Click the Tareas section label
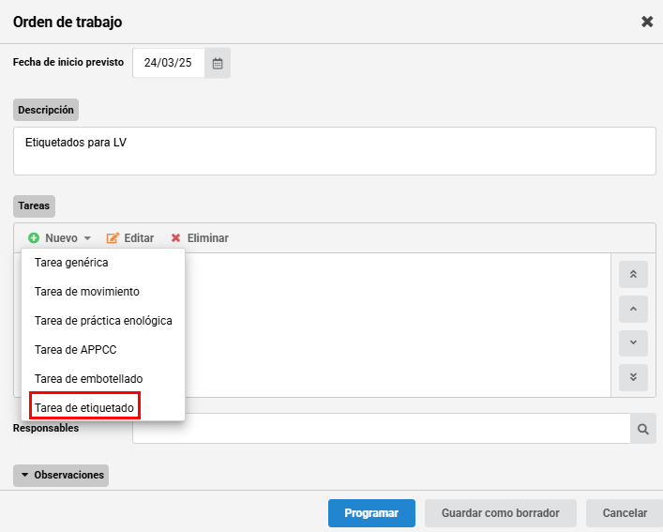 click(x=34, y=205)
